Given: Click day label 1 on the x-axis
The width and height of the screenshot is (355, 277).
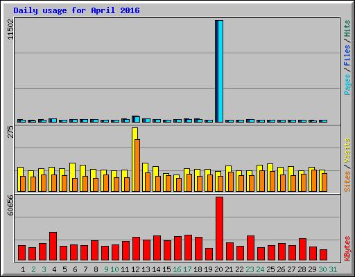Looking at the screenshot, I should pyautogui.click(x=23, y=269).
